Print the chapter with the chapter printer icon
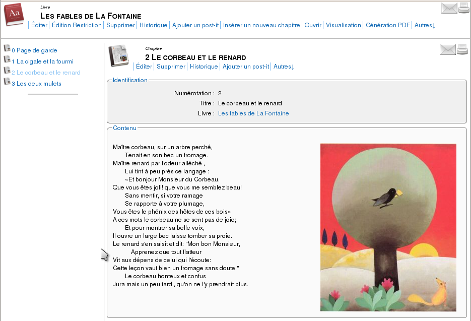 click(462, 49)
